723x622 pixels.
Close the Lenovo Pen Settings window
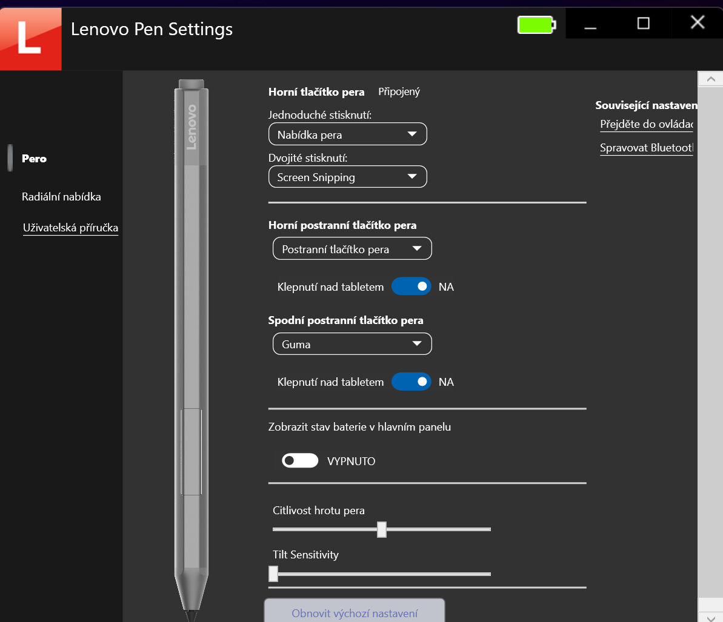[697, 23]
